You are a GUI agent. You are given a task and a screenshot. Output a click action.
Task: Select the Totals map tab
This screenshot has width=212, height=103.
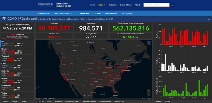coord(49,101)
